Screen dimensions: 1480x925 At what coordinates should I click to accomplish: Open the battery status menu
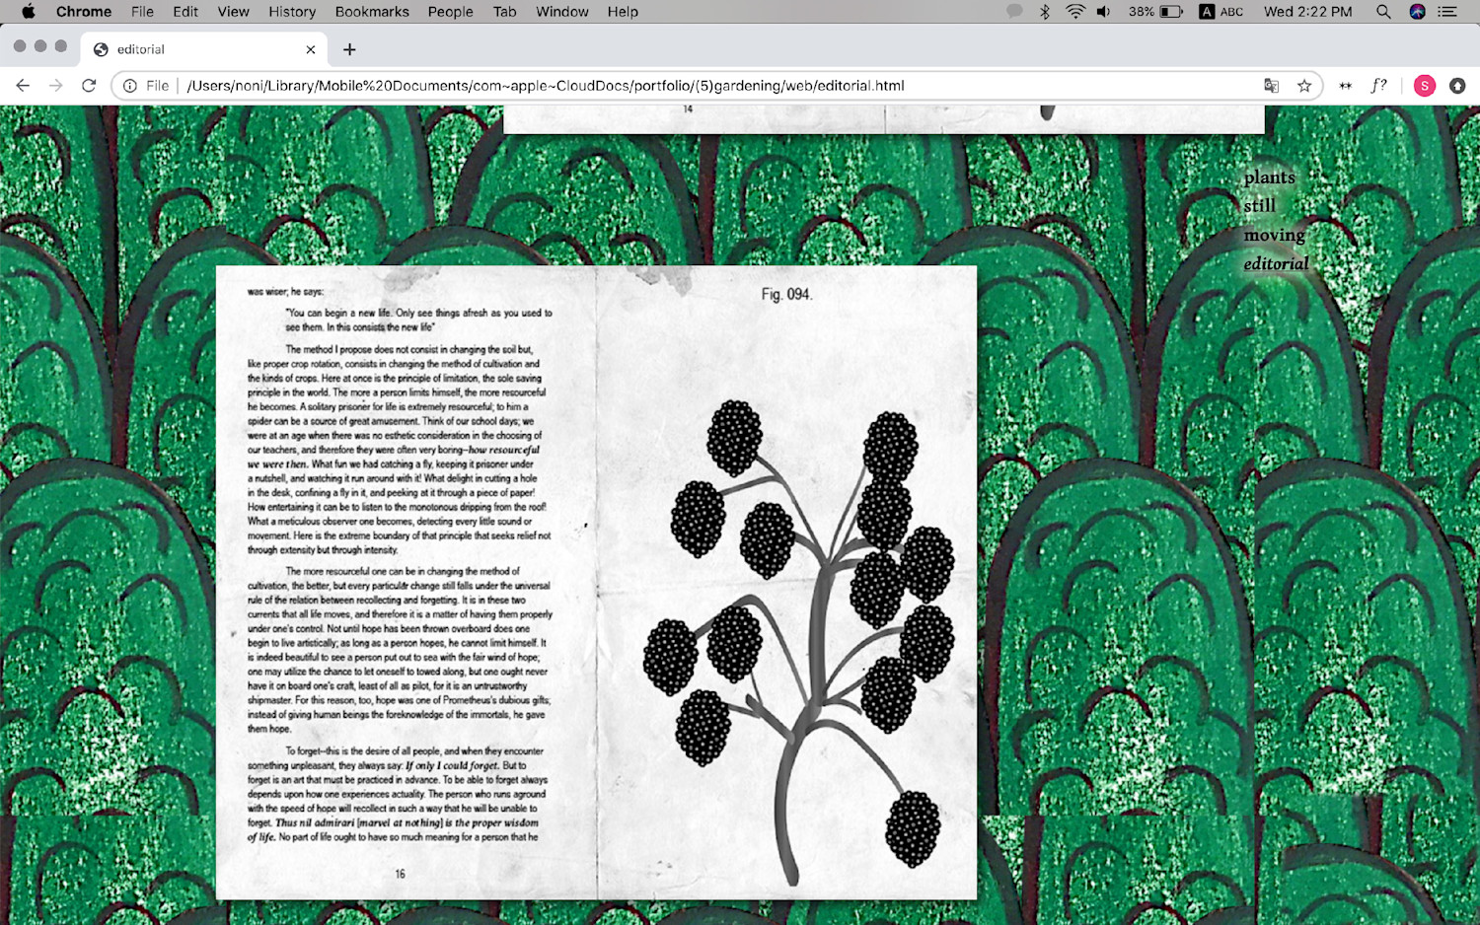tap(1155, 12)
